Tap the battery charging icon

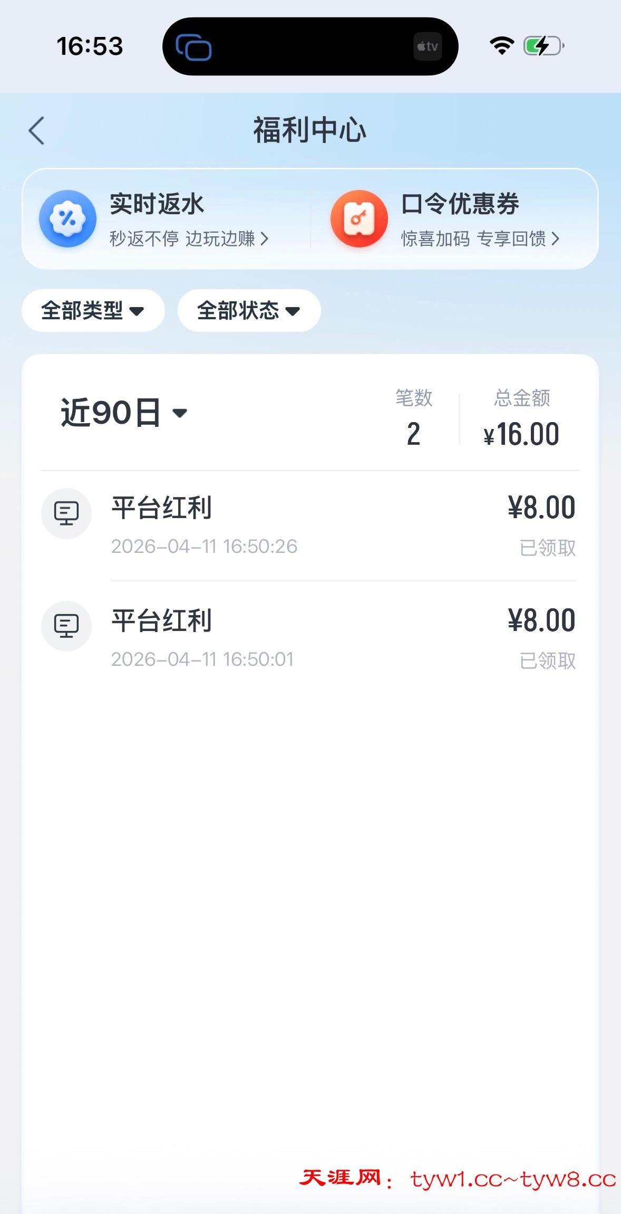pos(544,46)
